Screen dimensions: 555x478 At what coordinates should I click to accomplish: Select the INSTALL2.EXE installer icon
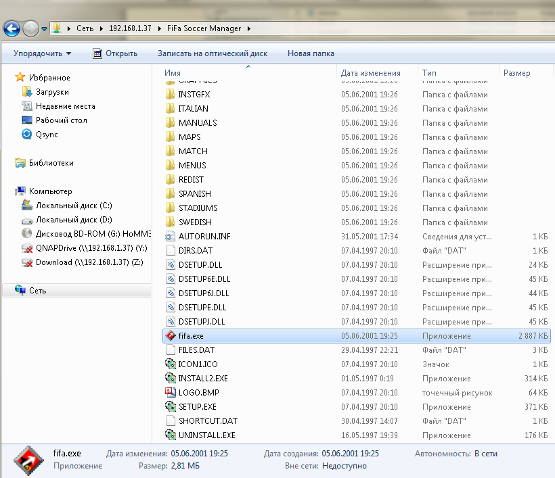[171, 379]
